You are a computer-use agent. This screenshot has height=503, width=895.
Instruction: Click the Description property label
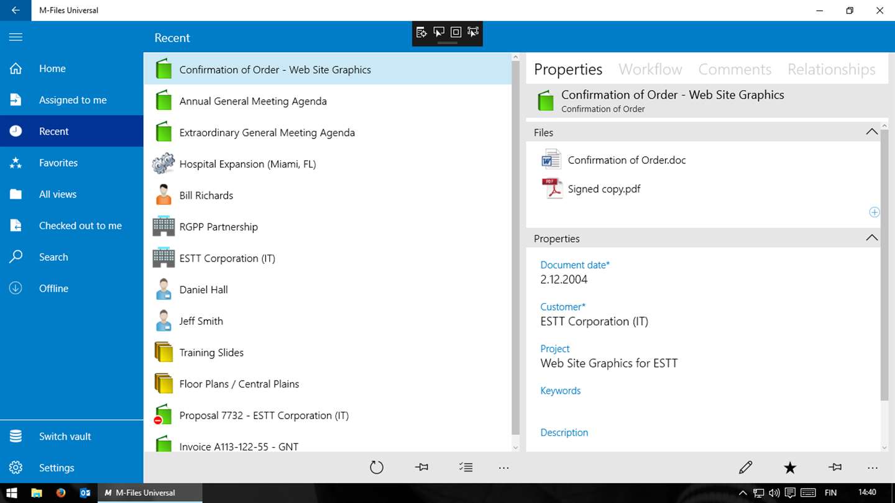[x=564, y=432]
